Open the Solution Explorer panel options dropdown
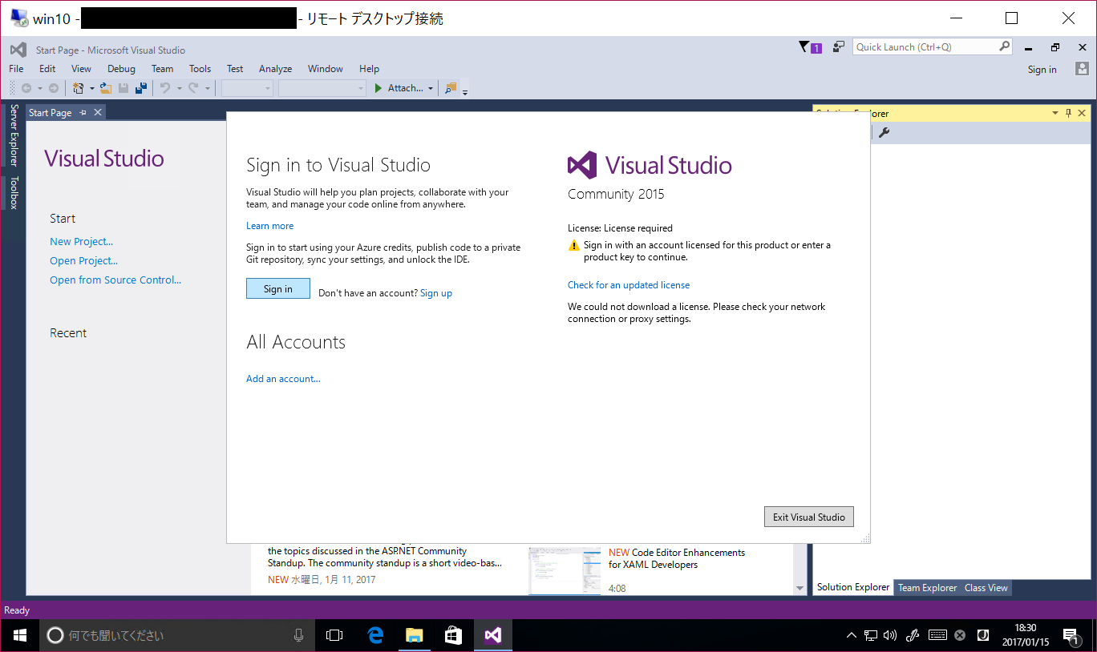The width and height of the screenshot is (1097, 652). pyautogui.click(x=1055, y=113)
